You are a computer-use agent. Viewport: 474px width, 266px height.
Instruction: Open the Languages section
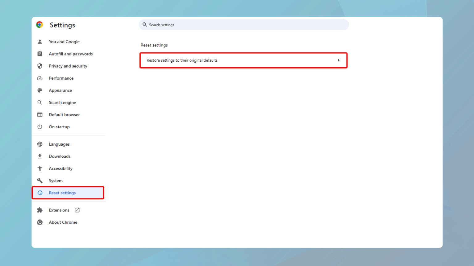(x=59, y=144)
